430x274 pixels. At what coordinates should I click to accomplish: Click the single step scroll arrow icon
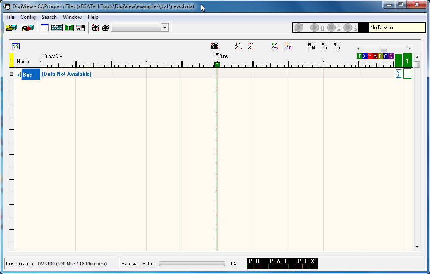[337, 46]
